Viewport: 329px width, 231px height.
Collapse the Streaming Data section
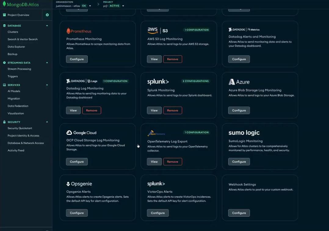(x=47, y=62)
